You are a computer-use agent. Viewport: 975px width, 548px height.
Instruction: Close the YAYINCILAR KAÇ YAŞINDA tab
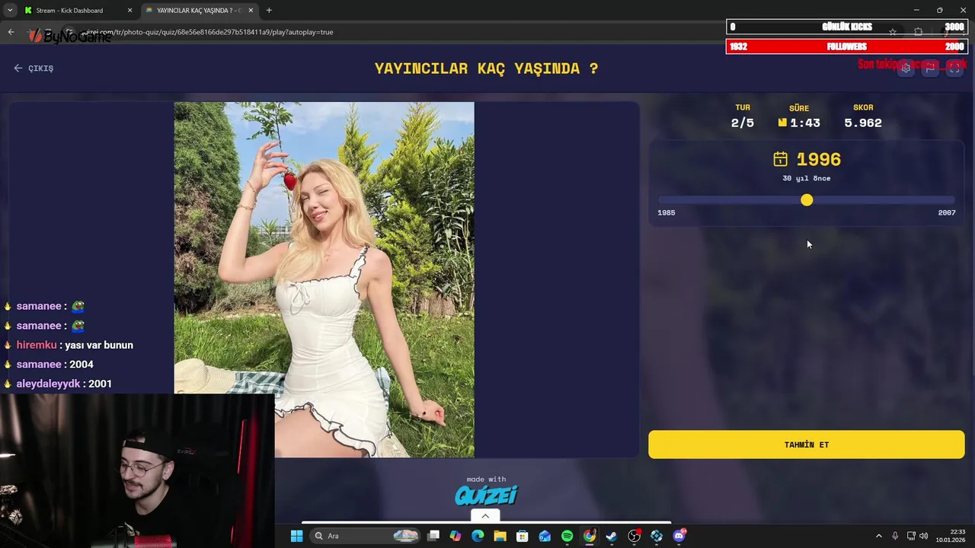(x=250, y=11)
